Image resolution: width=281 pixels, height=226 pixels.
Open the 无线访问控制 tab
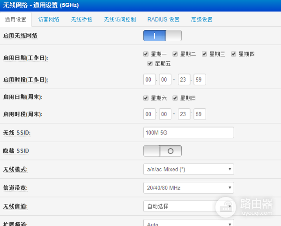click(x=120, y=20)
